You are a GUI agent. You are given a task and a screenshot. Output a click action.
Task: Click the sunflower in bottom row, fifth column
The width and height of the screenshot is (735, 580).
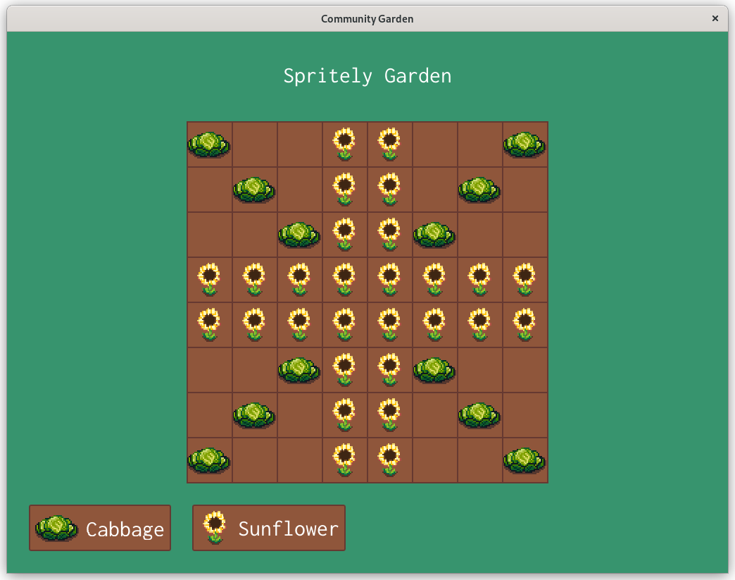[x=389, y=460]
